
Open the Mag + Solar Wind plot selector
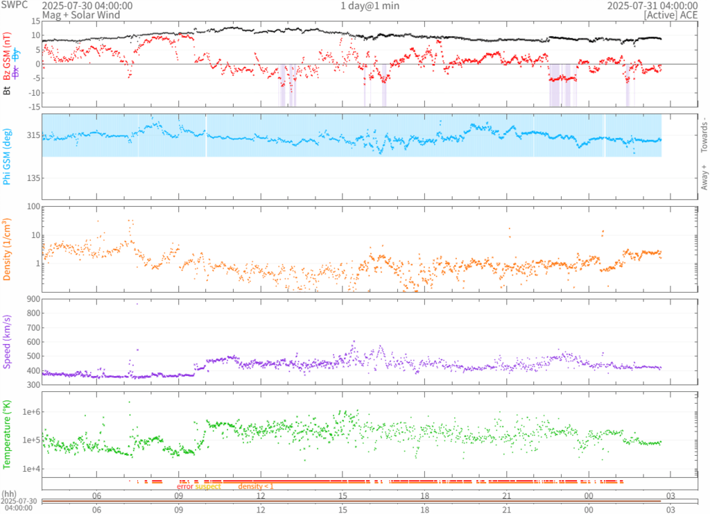pos(80,15)
